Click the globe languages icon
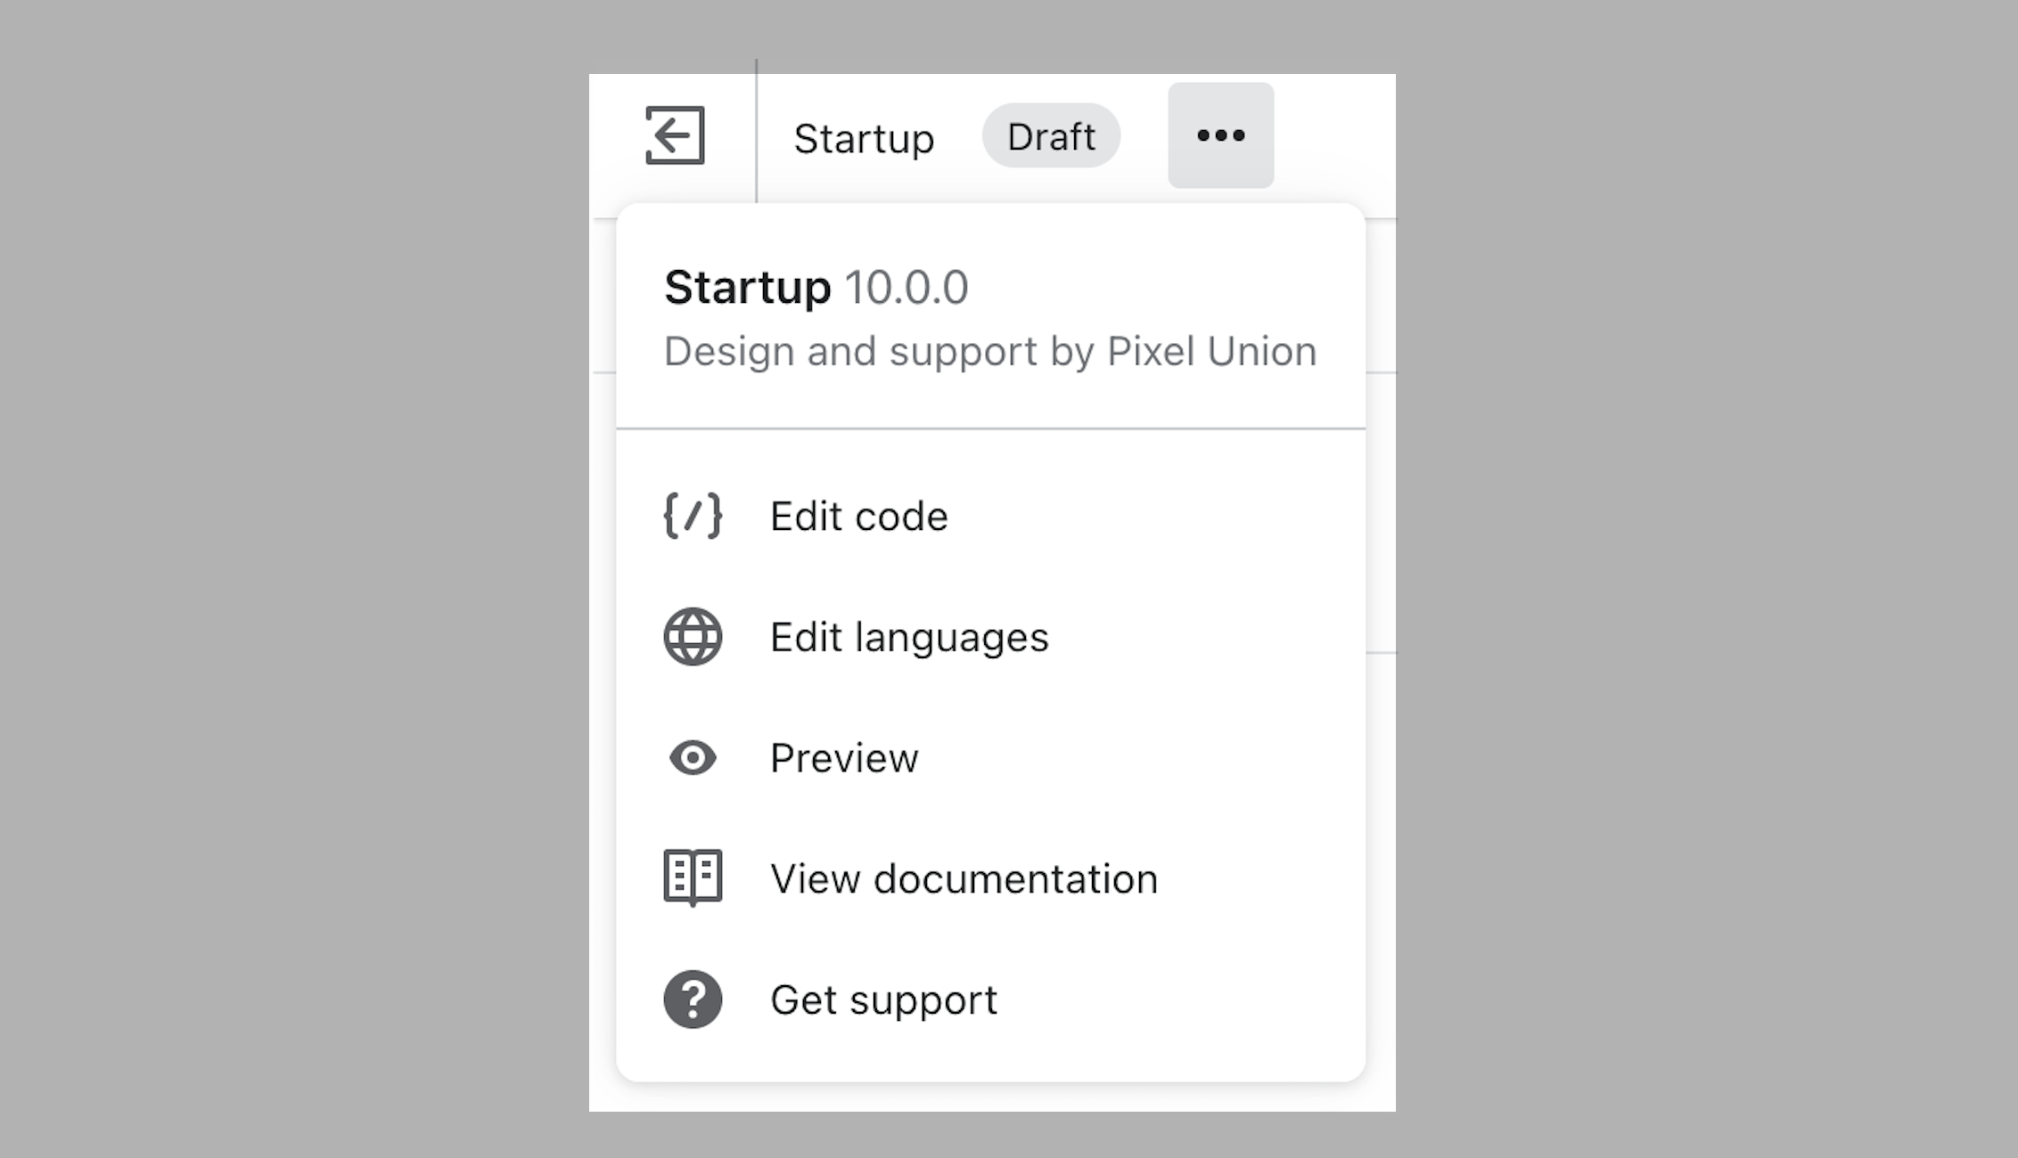Image resolution: width=2018 pixels, height=1158 pixels. [x=693, y=637]
